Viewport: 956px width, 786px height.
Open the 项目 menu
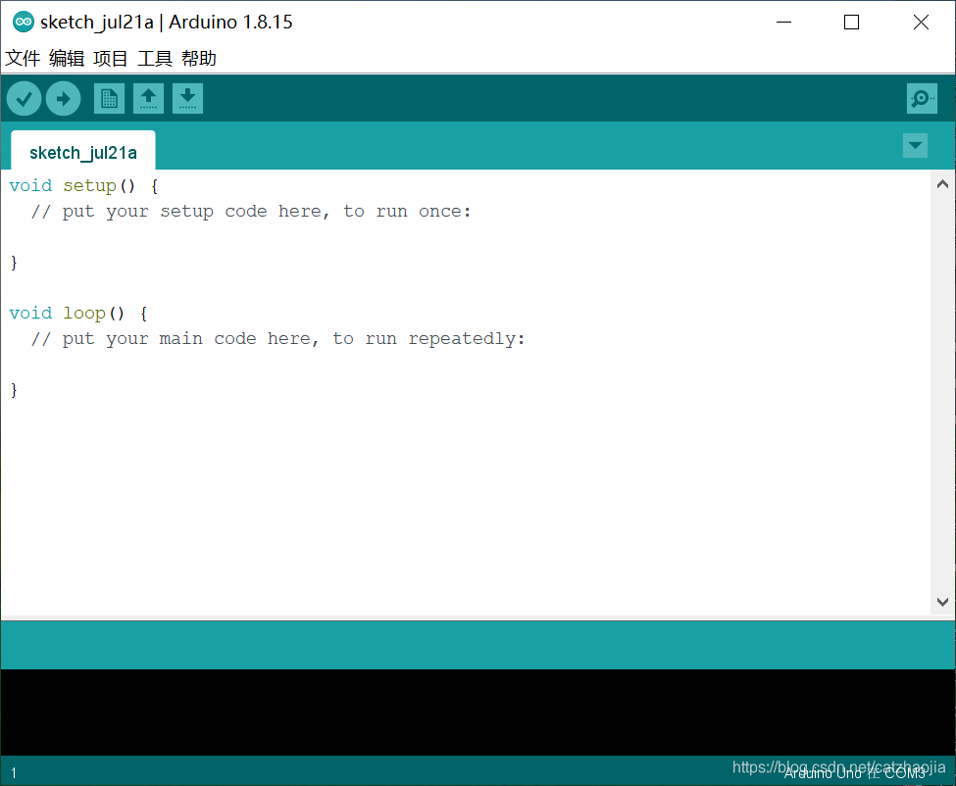110,58
